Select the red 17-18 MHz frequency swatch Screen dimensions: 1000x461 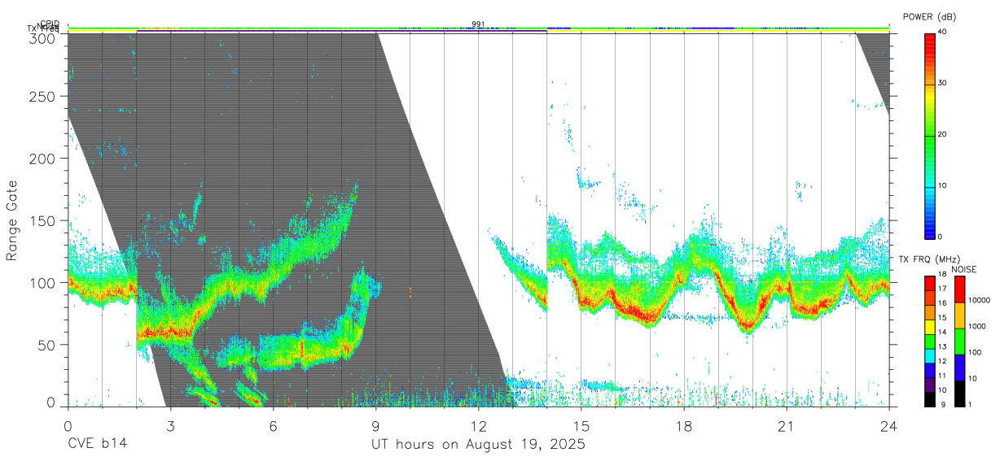tap(929, 283)
